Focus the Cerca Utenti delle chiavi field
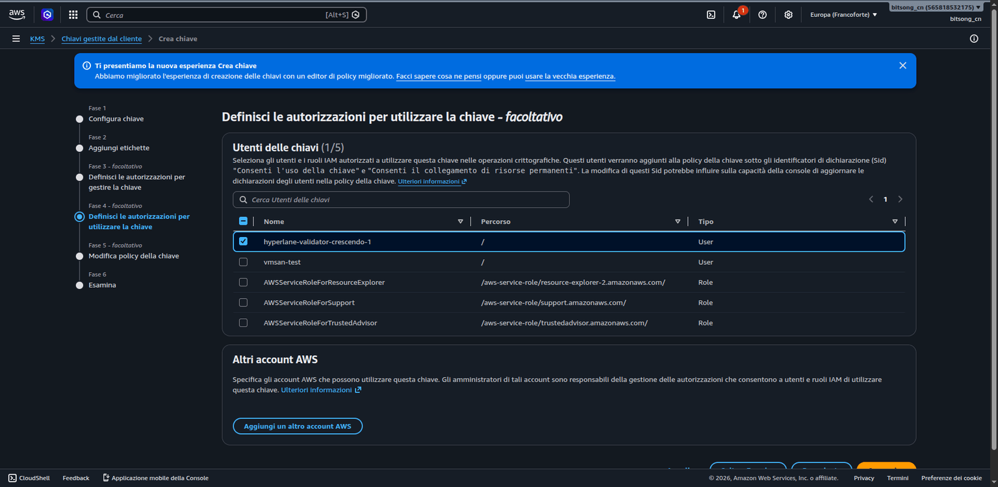Screen dimensions: 998x487 click(401, 199)
